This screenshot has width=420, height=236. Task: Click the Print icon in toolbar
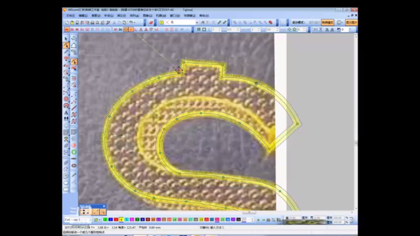tap(93, 23)
